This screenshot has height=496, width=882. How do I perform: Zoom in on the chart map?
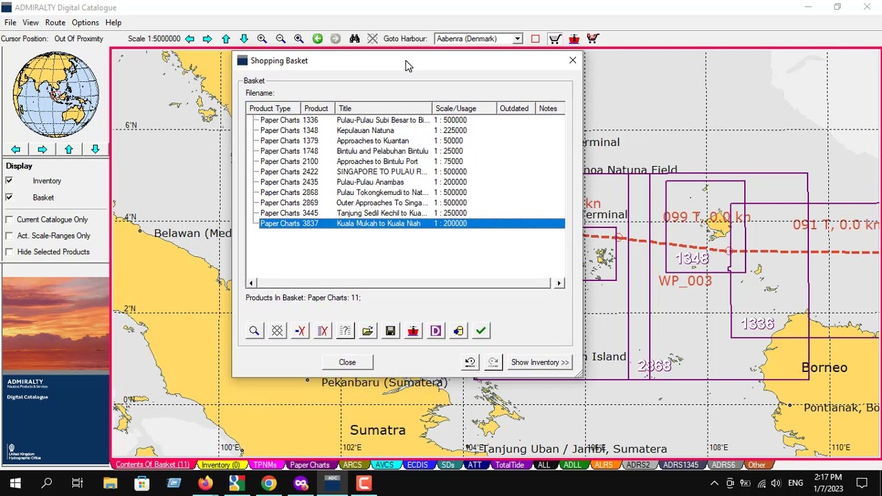pos(262,39)
